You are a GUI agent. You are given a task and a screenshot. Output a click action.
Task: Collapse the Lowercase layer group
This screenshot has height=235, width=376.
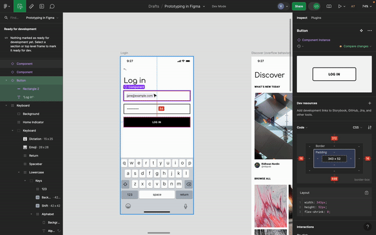point(19,172)
